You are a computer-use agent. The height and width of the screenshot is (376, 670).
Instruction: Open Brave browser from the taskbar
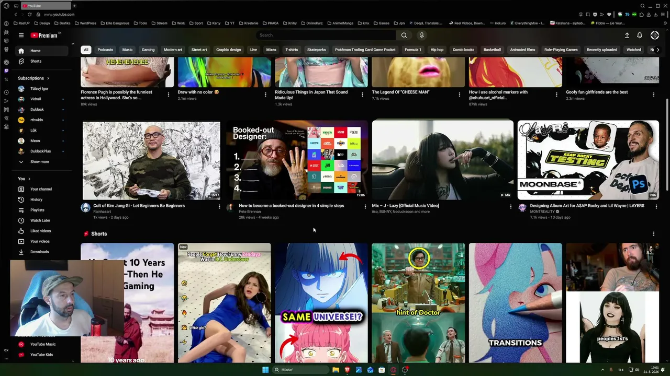coord(347,370)
